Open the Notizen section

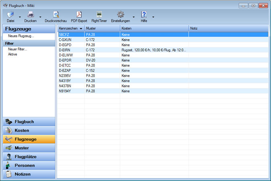29,174
